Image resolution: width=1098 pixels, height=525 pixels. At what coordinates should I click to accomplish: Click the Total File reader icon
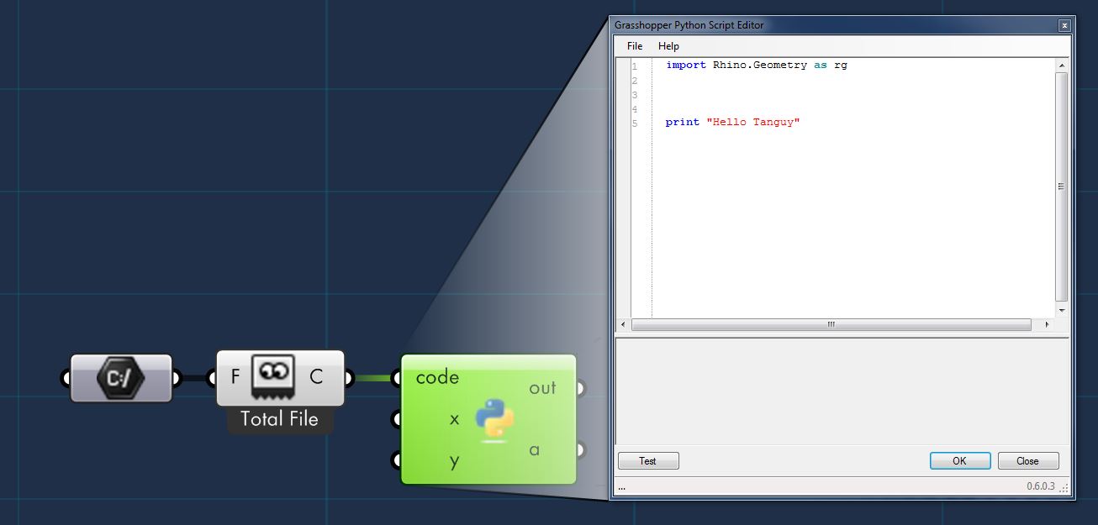273,378
